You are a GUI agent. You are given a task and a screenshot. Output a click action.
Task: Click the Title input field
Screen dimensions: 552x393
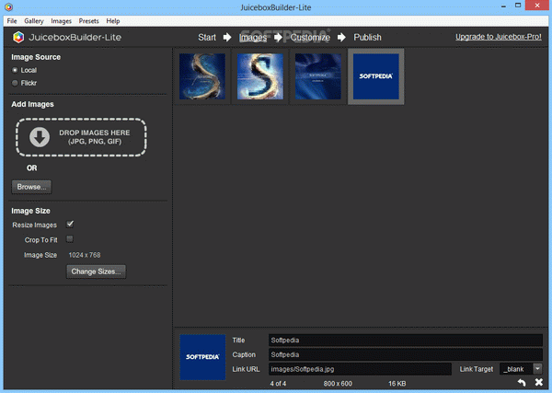pos(406,341)
